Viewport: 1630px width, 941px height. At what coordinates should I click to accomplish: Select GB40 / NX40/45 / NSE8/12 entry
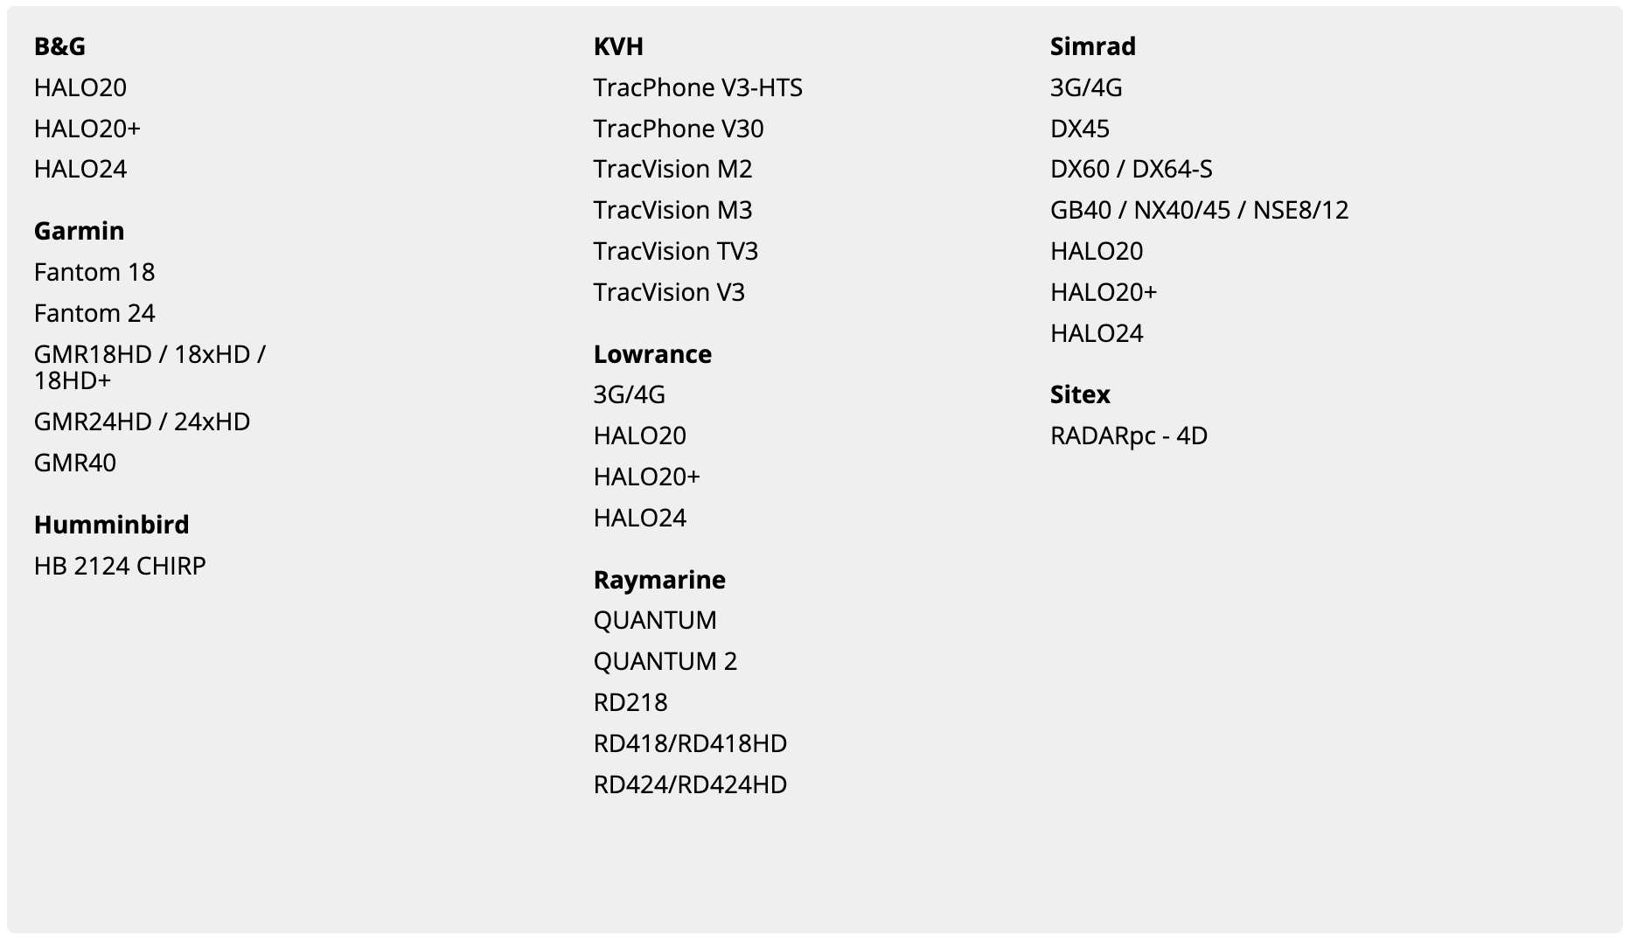pos(1200,210)
